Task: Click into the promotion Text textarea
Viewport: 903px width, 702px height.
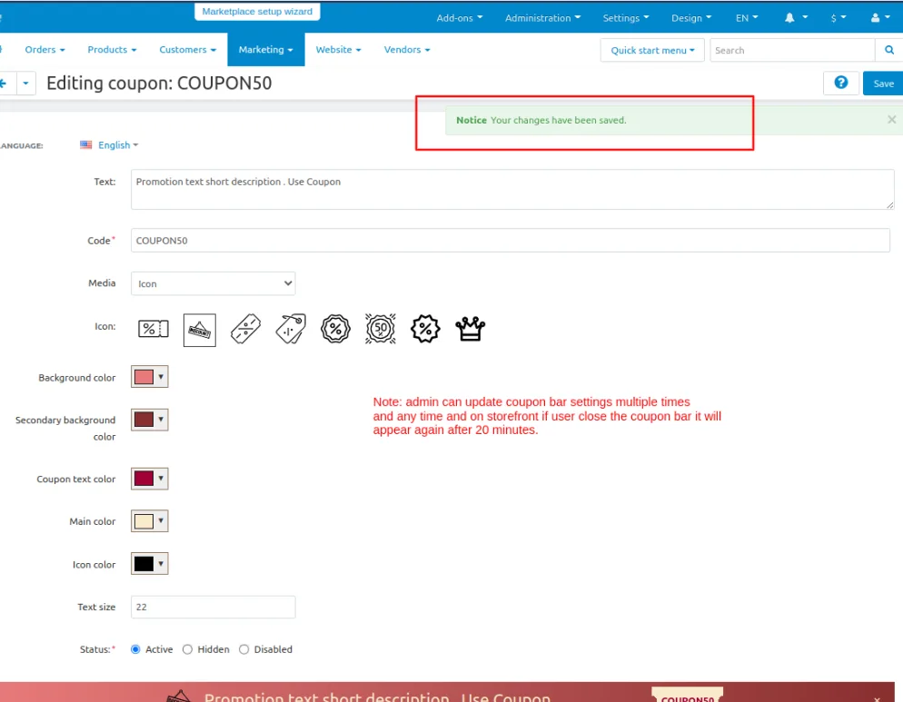Action: coord(512,189)
